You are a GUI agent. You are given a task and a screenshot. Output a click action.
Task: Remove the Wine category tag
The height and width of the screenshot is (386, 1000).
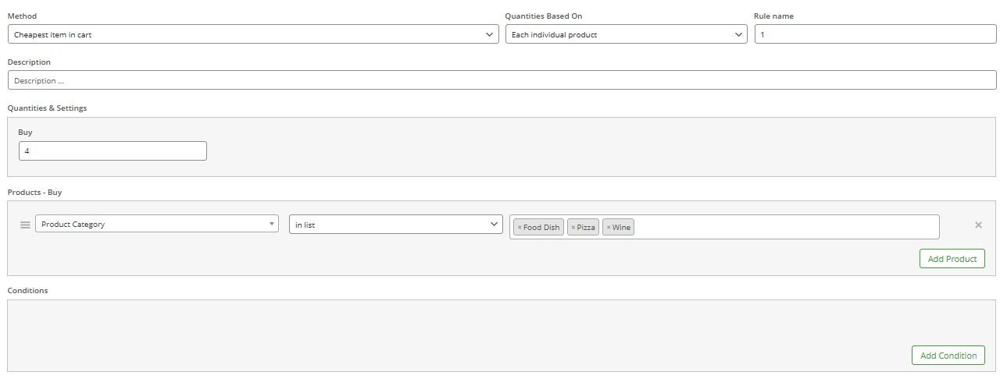pyautogui.click(x=609, y=228)
